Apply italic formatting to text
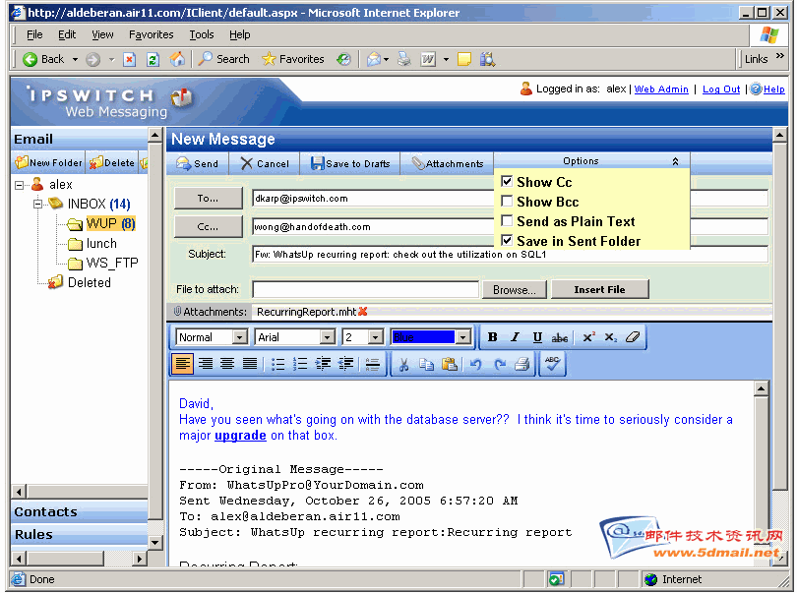Image resolution: width=797 pixels, height=593 pixels. click(515, 337)
